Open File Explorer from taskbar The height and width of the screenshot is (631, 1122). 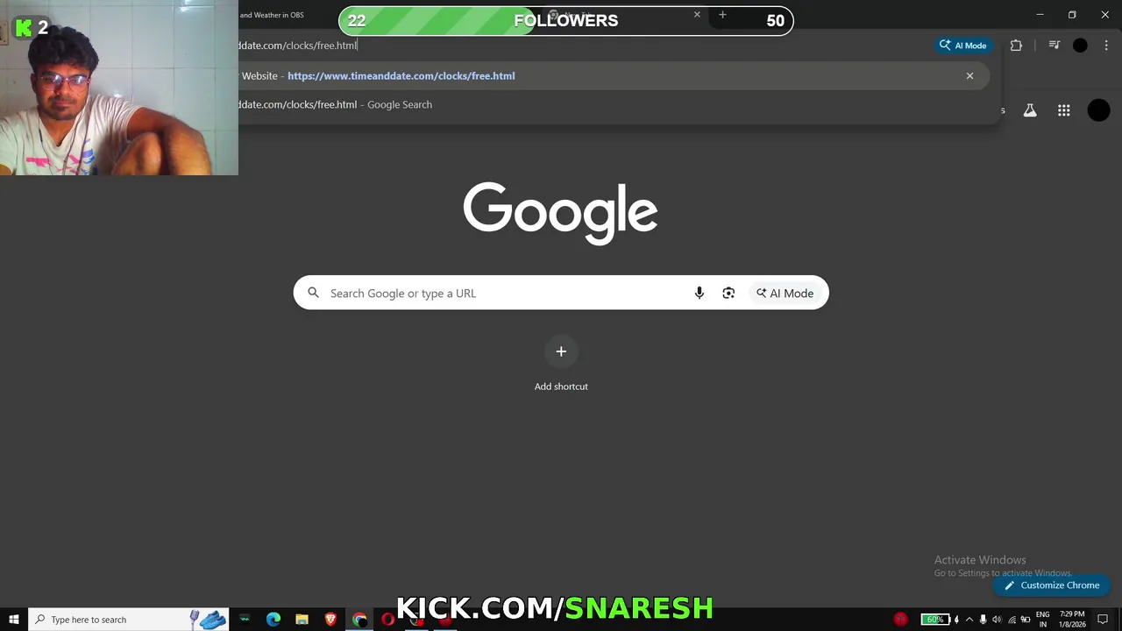coord(302,620)
